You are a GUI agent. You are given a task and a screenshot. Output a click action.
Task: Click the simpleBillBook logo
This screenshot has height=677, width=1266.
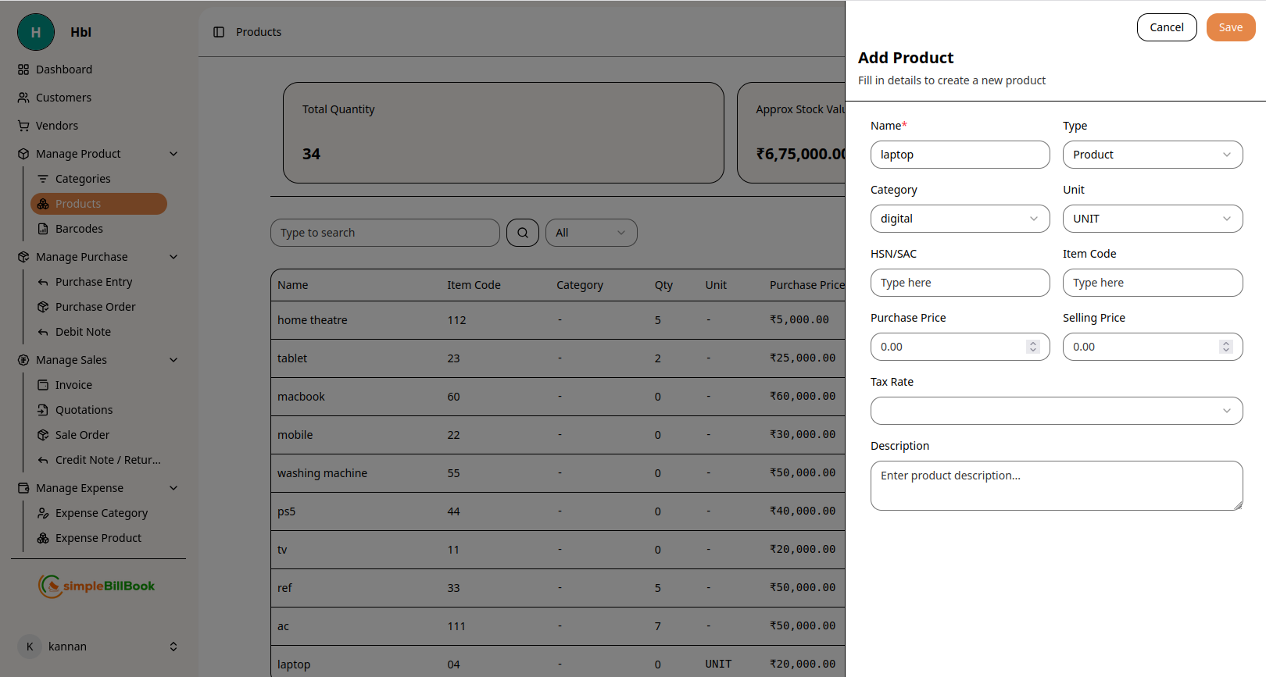pos(97,586)
